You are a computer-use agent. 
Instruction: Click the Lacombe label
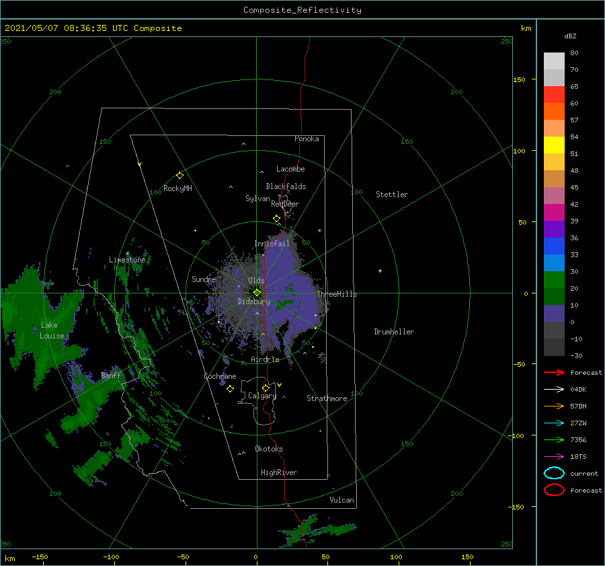tap(290, 169)
